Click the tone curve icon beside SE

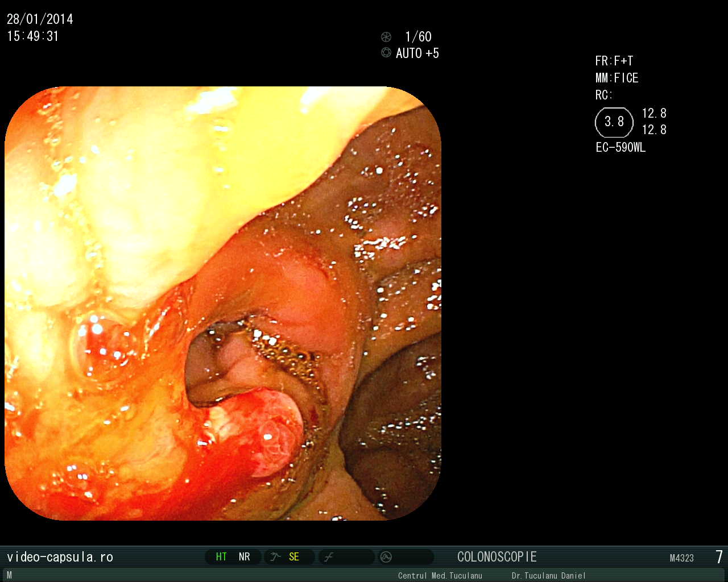276,557
